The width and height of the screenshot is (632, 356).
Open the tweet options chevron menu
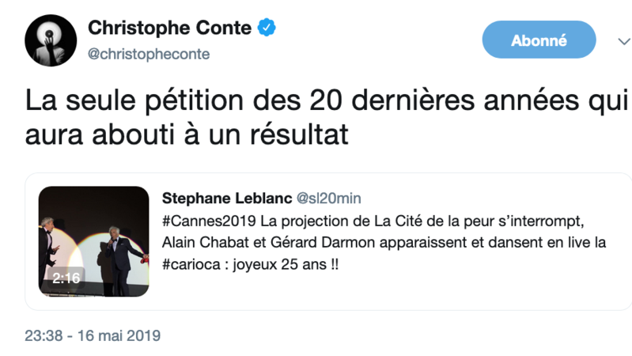(x=623, y=40)
